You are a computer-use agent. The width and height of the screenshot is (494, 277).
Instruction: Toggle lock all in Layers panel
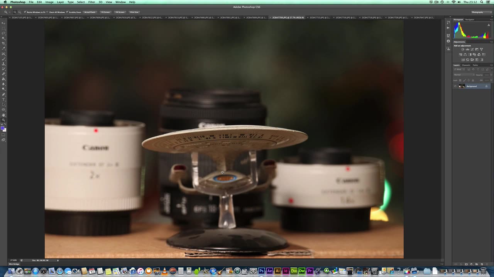[473, 80]
